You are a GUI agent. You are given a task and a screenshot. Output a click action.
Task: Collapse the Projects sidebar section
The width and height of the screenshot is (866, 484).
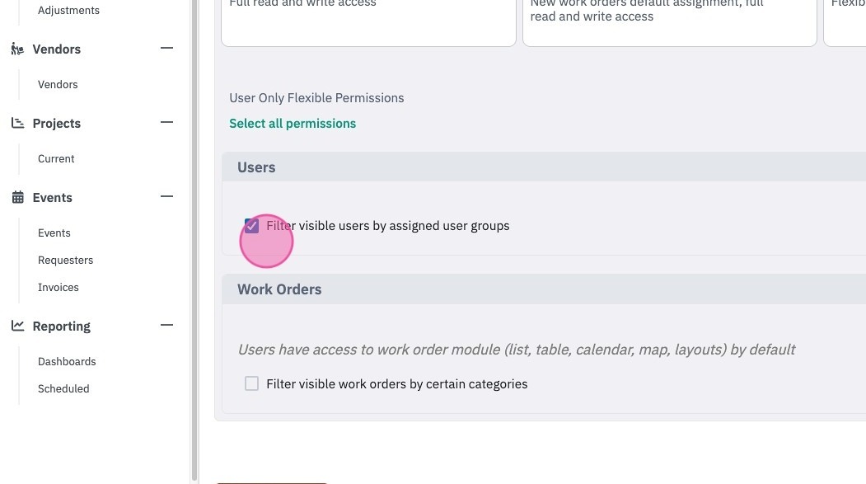point(166,122)
